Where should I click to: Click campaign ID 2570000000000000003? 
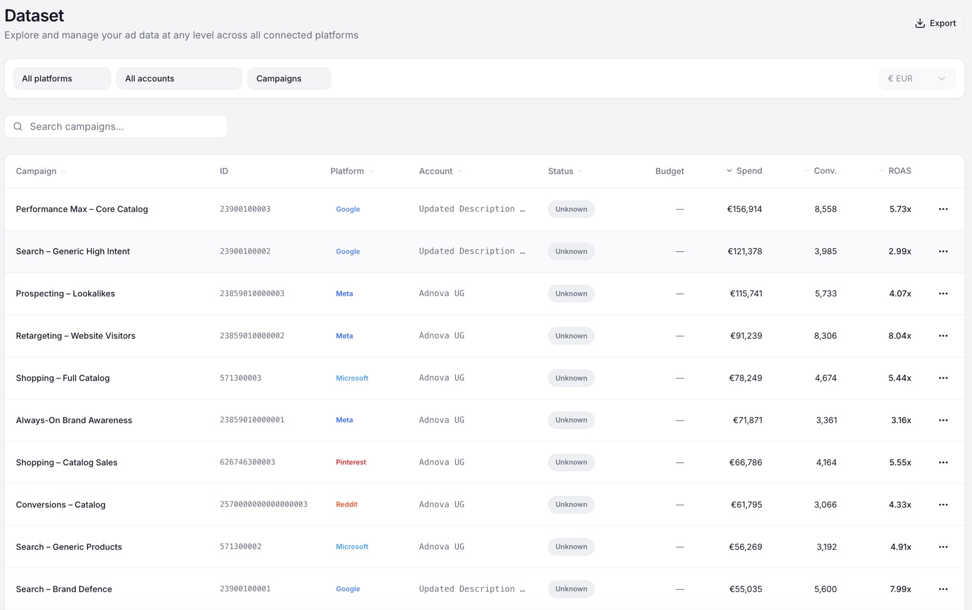click(264, 504)
